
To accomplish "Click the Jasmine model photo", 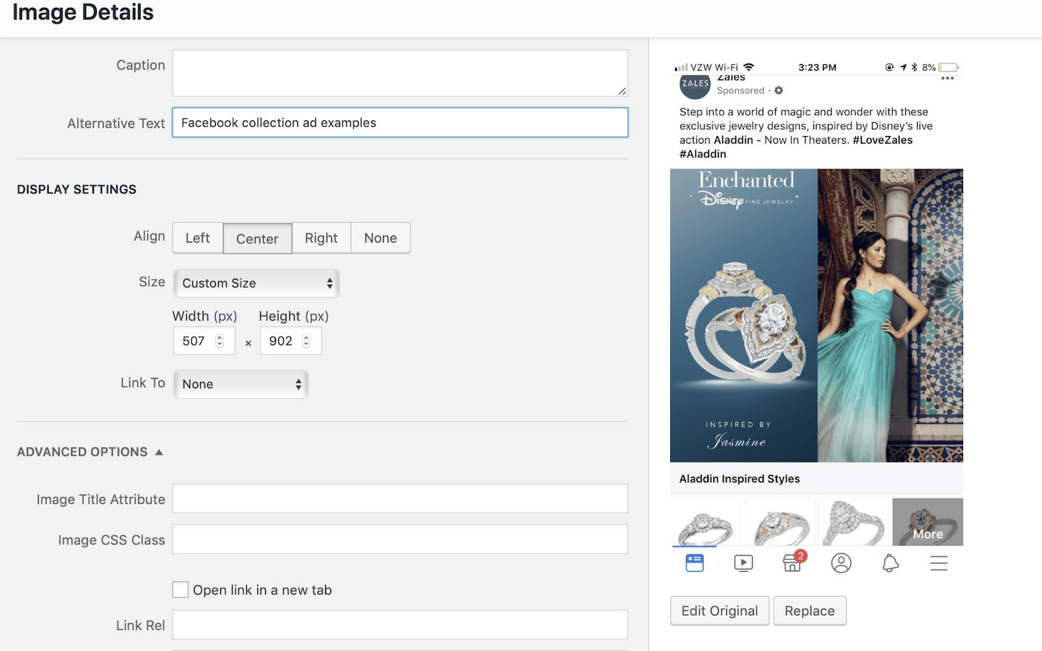I will (890, 315).
